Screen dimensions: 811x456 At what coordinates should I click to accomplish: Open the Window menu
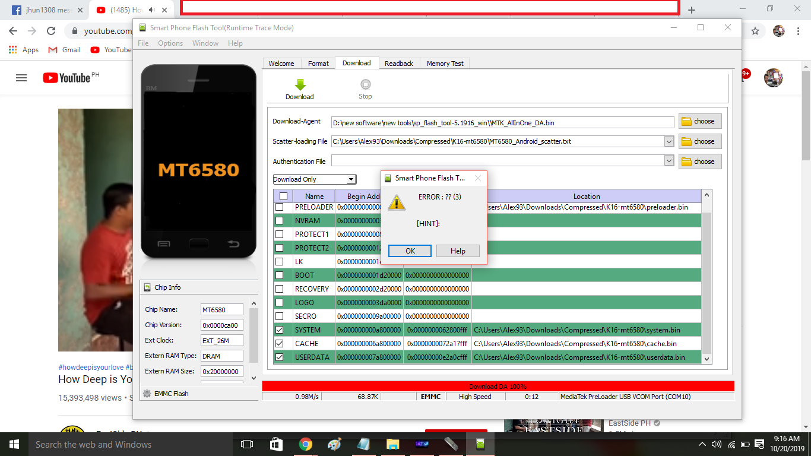tap(205, 43)
